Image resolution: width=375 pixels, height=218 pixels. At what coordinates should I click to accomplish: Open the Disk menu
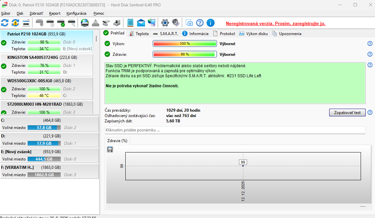tap(20, 13)
